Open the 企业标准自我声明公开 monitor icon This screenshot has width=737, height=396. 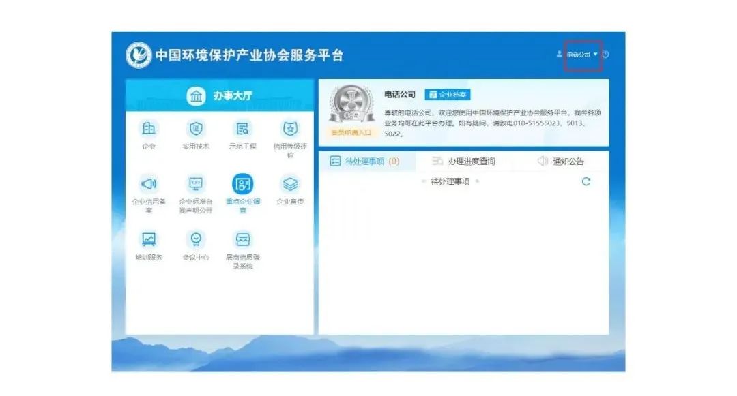tap(196, 184)
